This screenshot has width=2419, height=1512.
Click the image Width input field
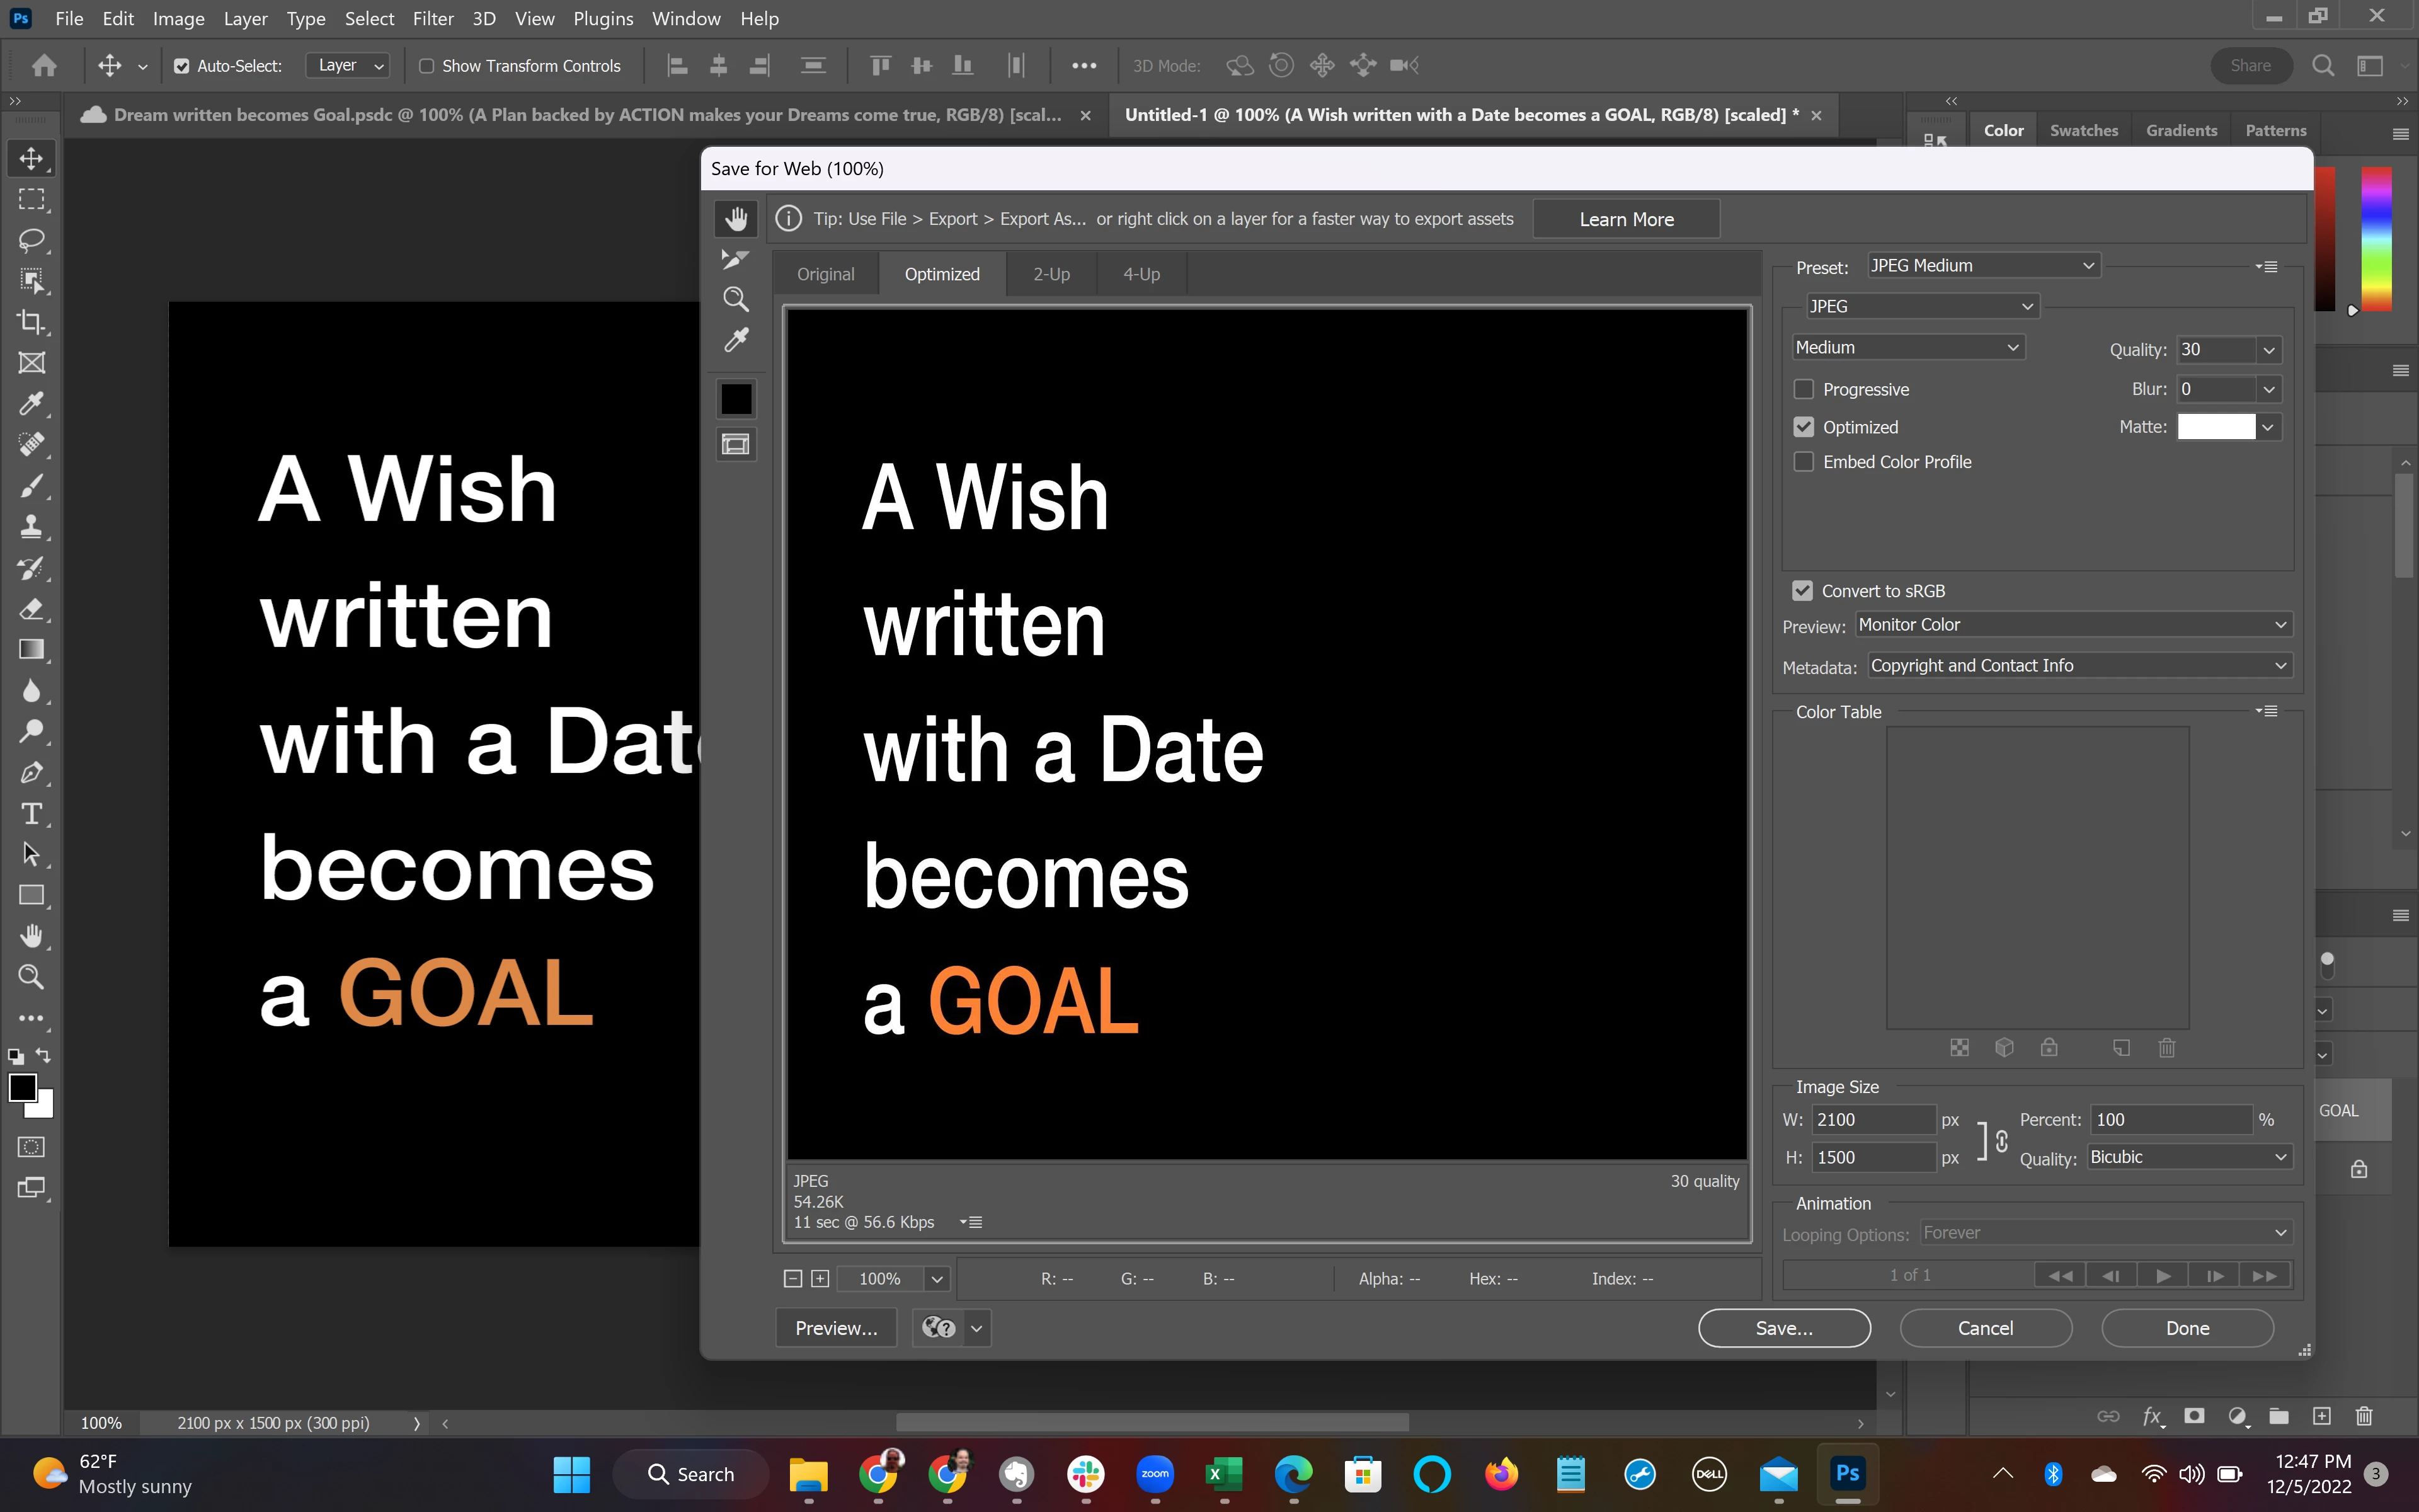coord(1872,1120)
